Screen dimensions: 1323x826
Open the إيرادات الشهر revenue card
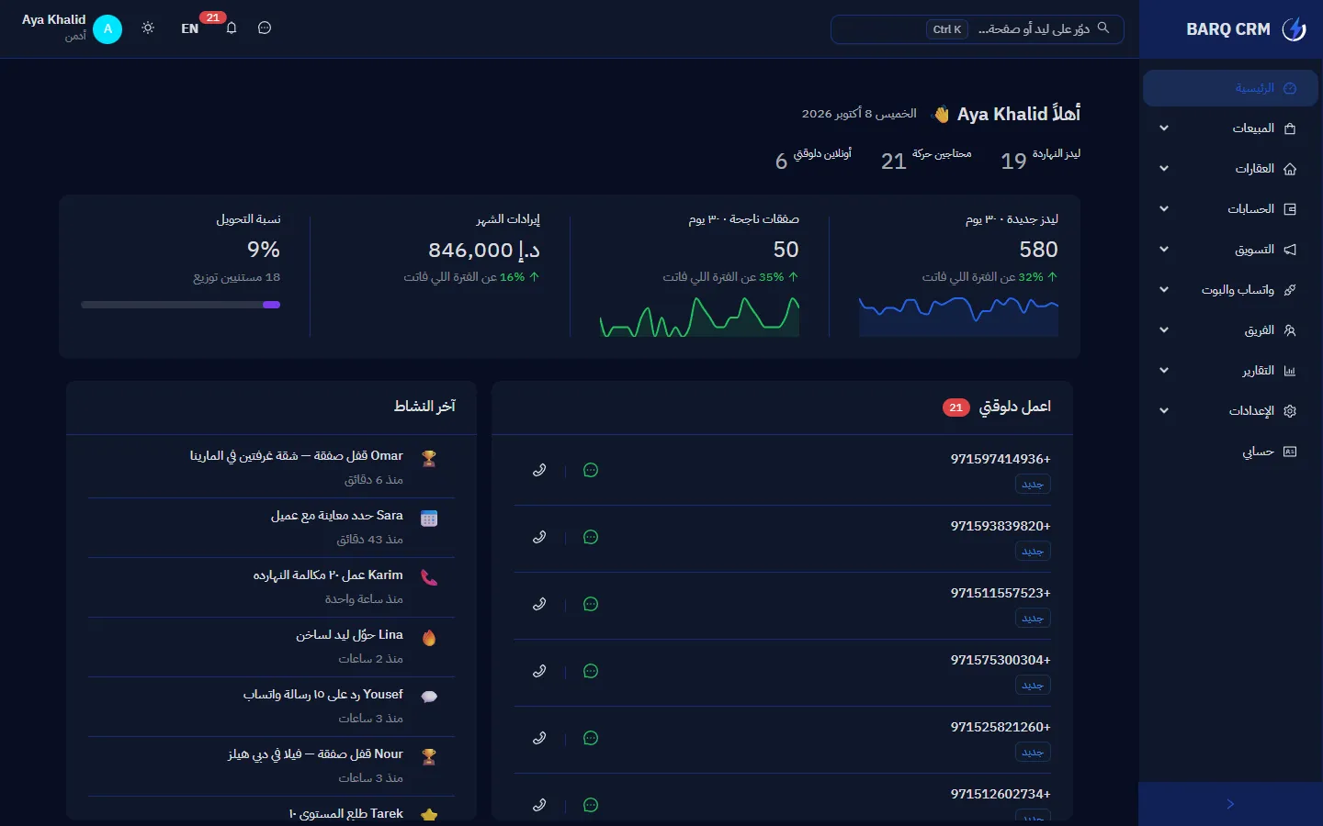440,275
